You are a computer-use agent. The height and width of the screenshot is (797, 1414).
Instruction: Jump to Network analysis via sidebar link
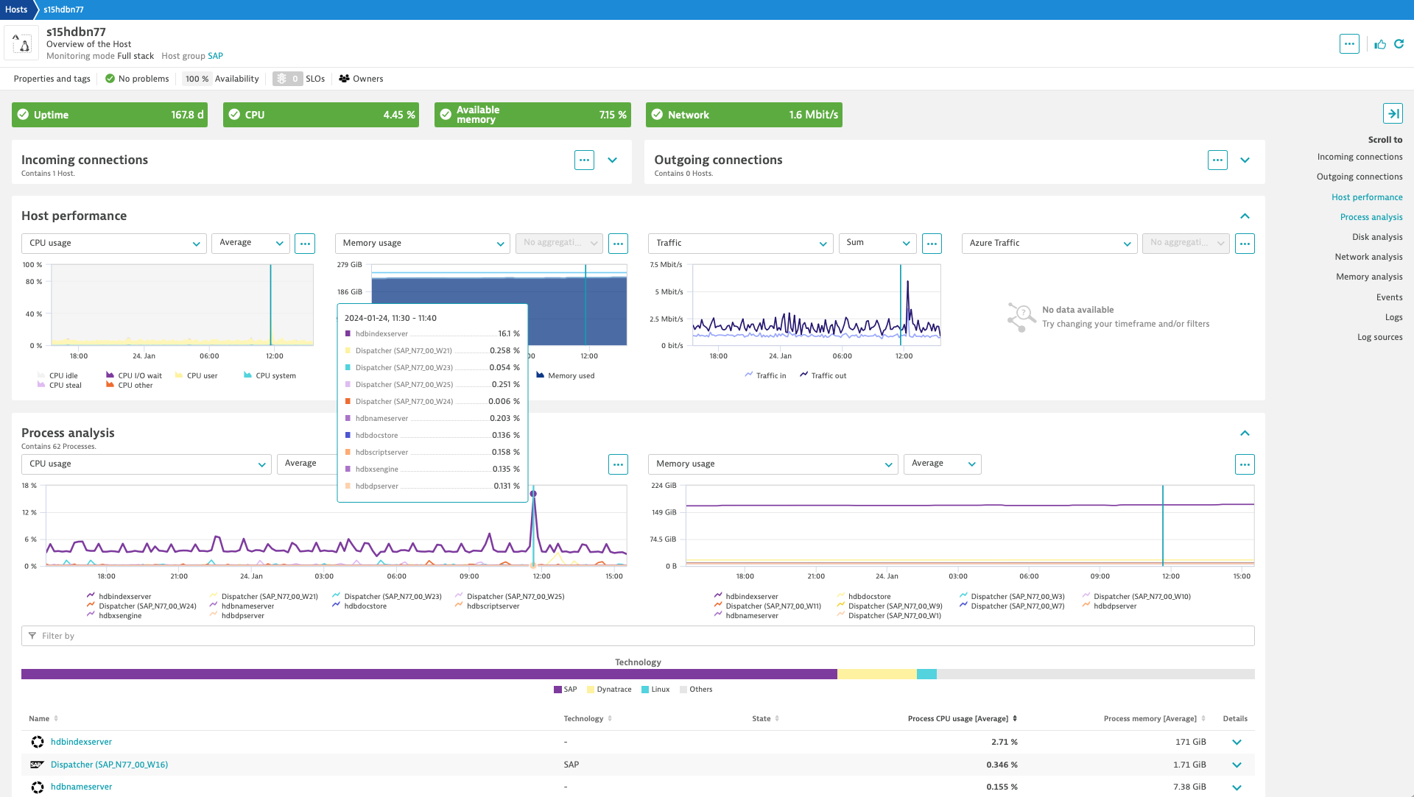pyautogui.click(x=1369, y=256)
